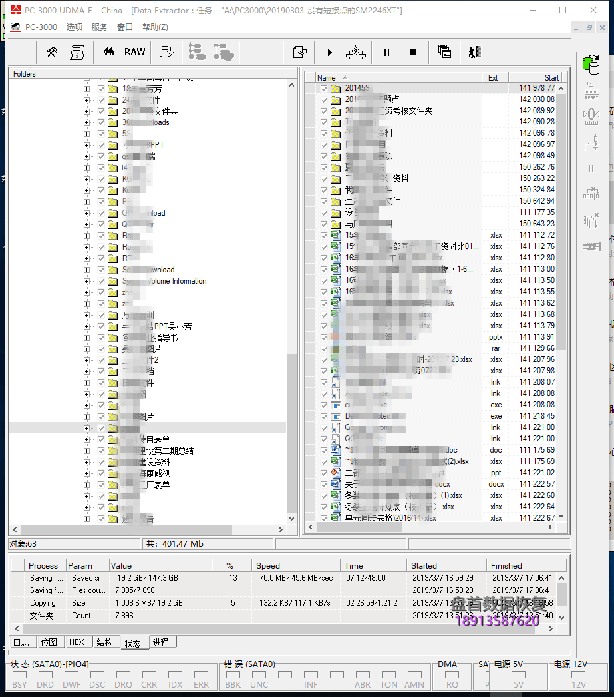Click the checked-document save icon
This screenshot has width=614, height=697.
coord(299,52)
